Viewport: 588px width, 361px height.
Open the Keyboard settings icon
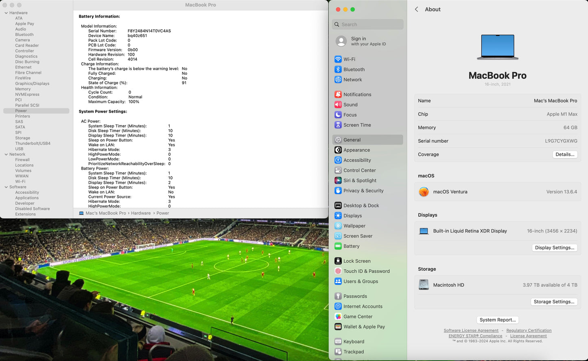coord(338,342)
